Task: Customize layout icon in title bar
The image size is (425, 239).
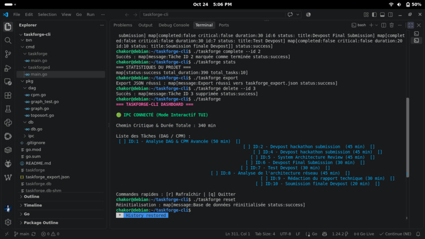Action: coord(366,15)
